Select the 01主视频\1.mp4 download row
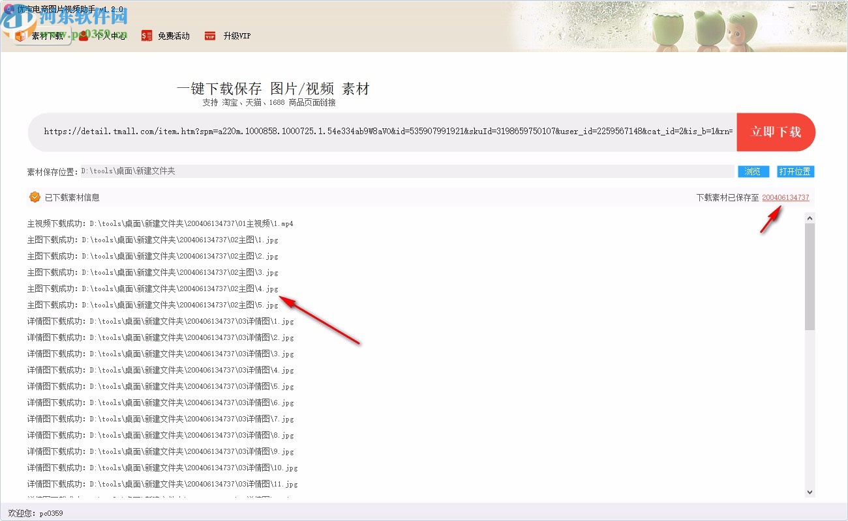The height and width of the screenshot is (521, 848). [x=160, y=224]
